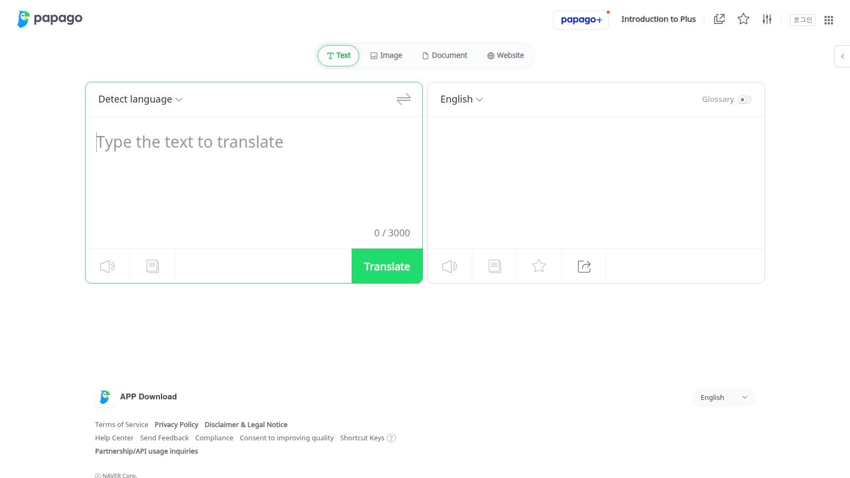Open translation settings sliders icon
Image resolution: width=850 pixels, height=478 pixels.
767,19
